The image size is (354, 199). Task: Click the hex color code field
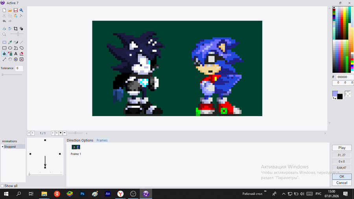tap(345, 77)
